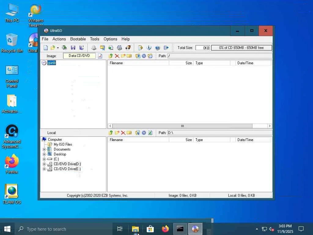Click the Up arrow icon in Image toolbar
Image resolution: width=313 pixels, height=235 pixels.
(111, 56)
